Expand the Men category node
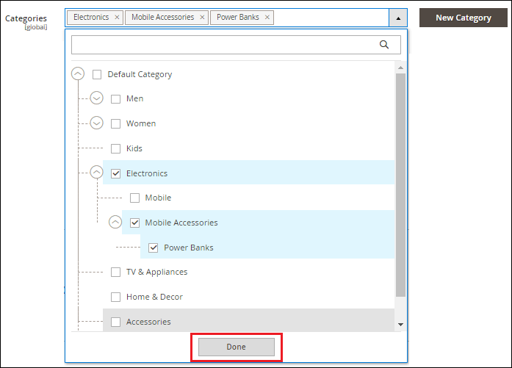 coord(97,98)
